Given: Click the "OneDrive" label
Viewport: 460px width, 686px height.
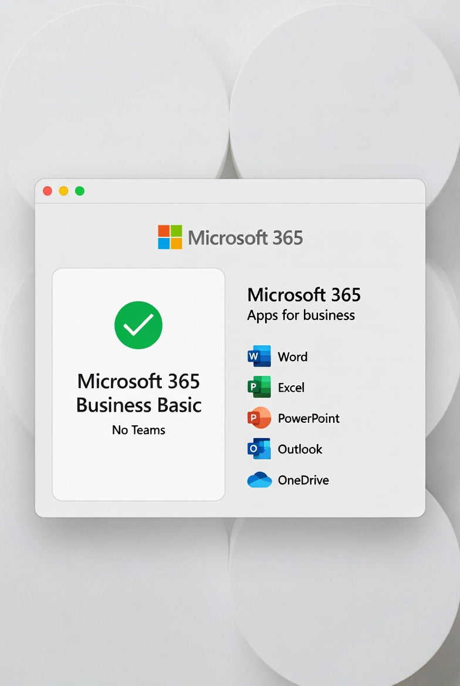Looking at the screenshot, I should (303, 480).
